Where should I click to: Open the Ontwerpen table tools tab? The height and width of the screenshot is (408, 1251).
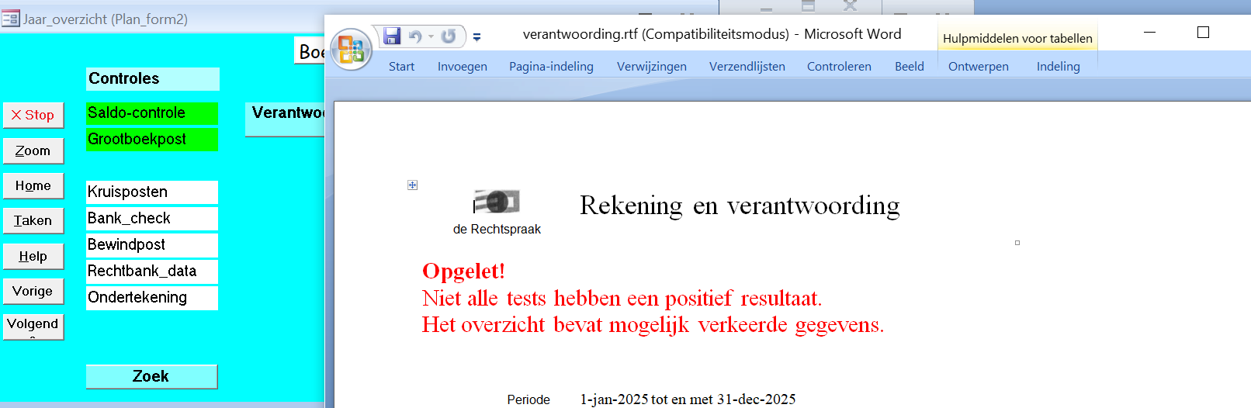click(979, 67)
